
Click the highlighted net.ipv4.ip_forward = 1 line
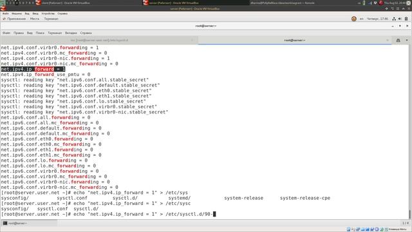[x=33, y=69]
